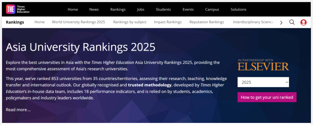This screenshot has height=125, width=313.
Task: Open the Campus menu item
Action: pyautogui.click(x=212, y=9)
